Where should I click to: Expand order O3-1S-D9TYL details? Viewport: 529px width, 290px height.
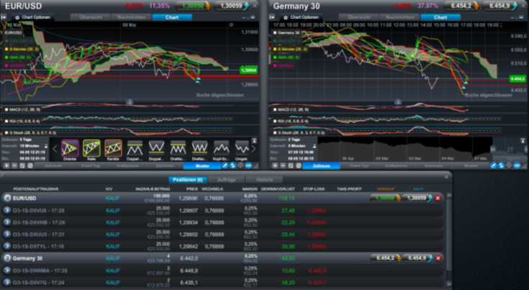7,247
